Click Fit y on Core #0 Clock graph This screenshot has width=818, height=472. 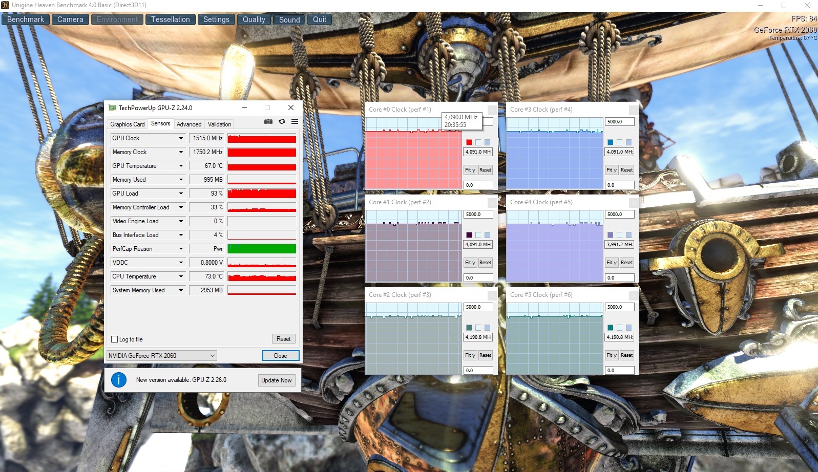[470, 170]
